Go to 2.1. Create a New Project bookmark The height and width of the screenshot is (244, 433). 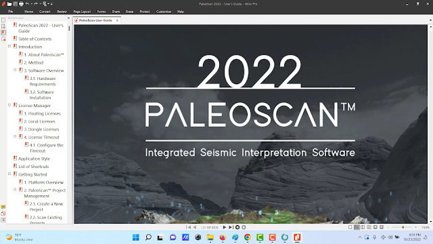pos(46,207)
